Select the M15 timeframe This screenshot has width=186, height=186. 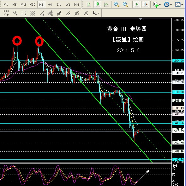(x=23, y=4)
